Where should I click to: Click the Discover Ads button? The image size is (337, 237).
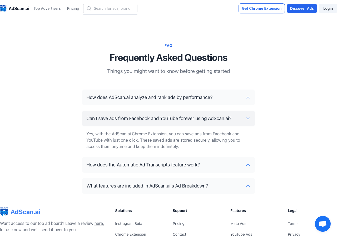[x=302, y=8]
